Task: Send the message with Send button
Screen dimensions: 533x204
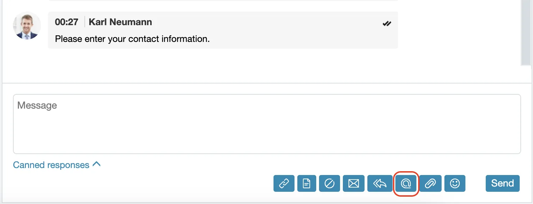Action: coord(503,183)
